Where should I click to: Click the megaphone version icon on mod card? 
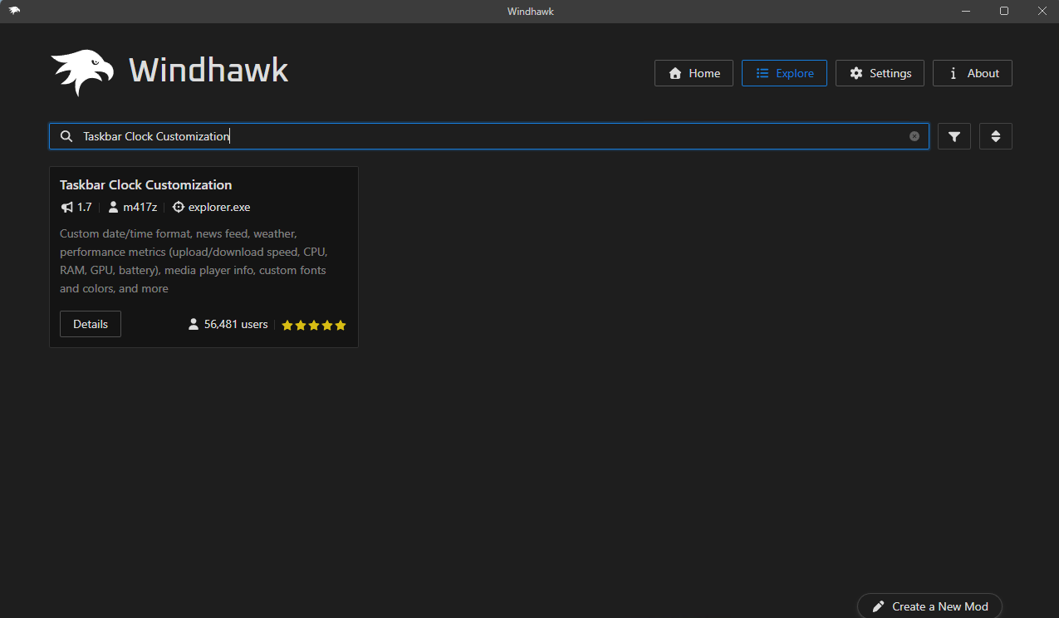pos(67,207)
